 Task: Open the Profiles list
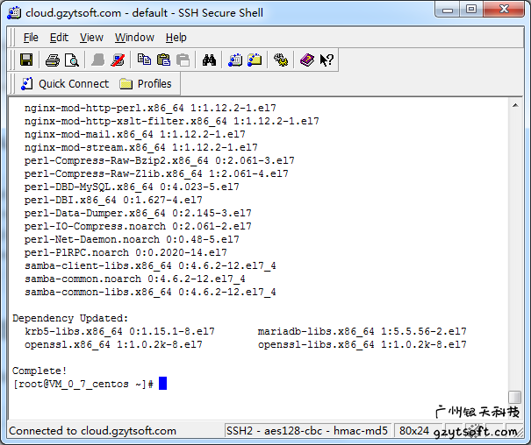(146, 84)
